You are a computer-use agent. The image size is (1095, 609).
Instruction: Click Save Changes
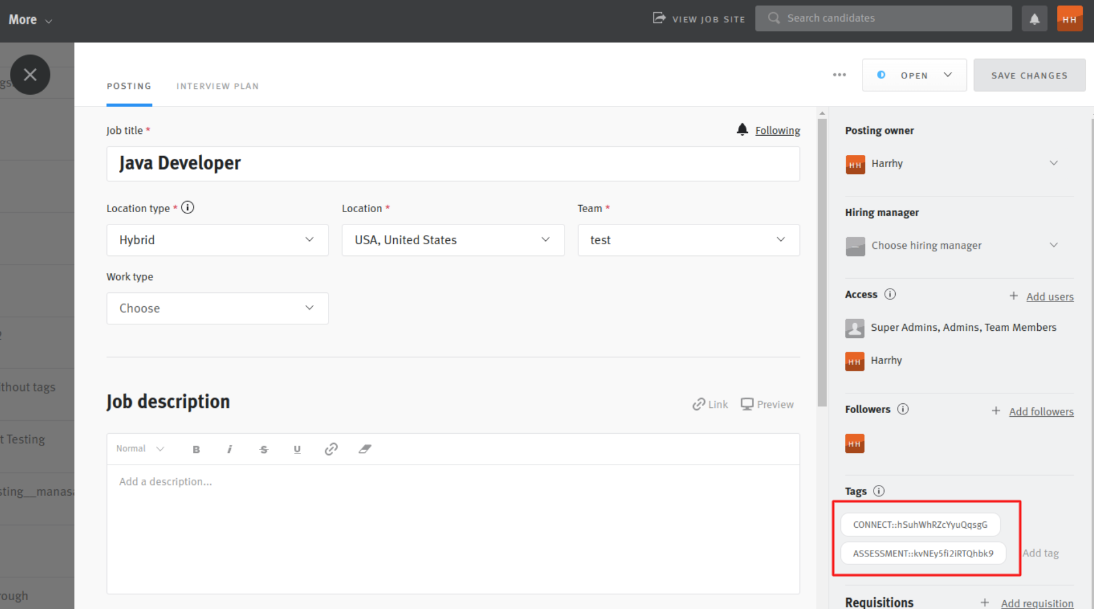(1029, 75)
